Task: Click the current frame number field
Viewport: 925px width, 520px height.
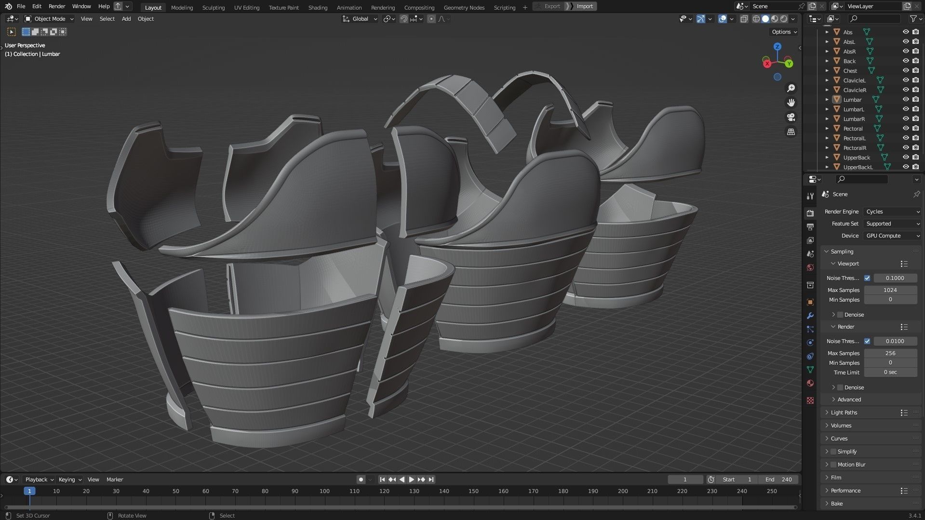Action: 685,480
